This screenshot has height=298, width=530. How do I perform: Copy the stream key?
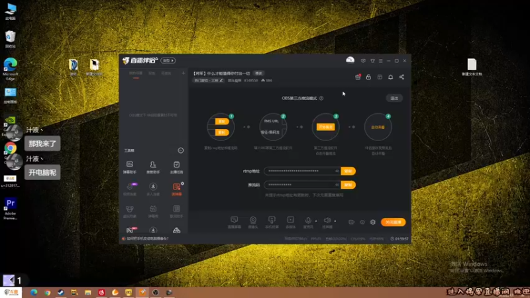[348, 185]
